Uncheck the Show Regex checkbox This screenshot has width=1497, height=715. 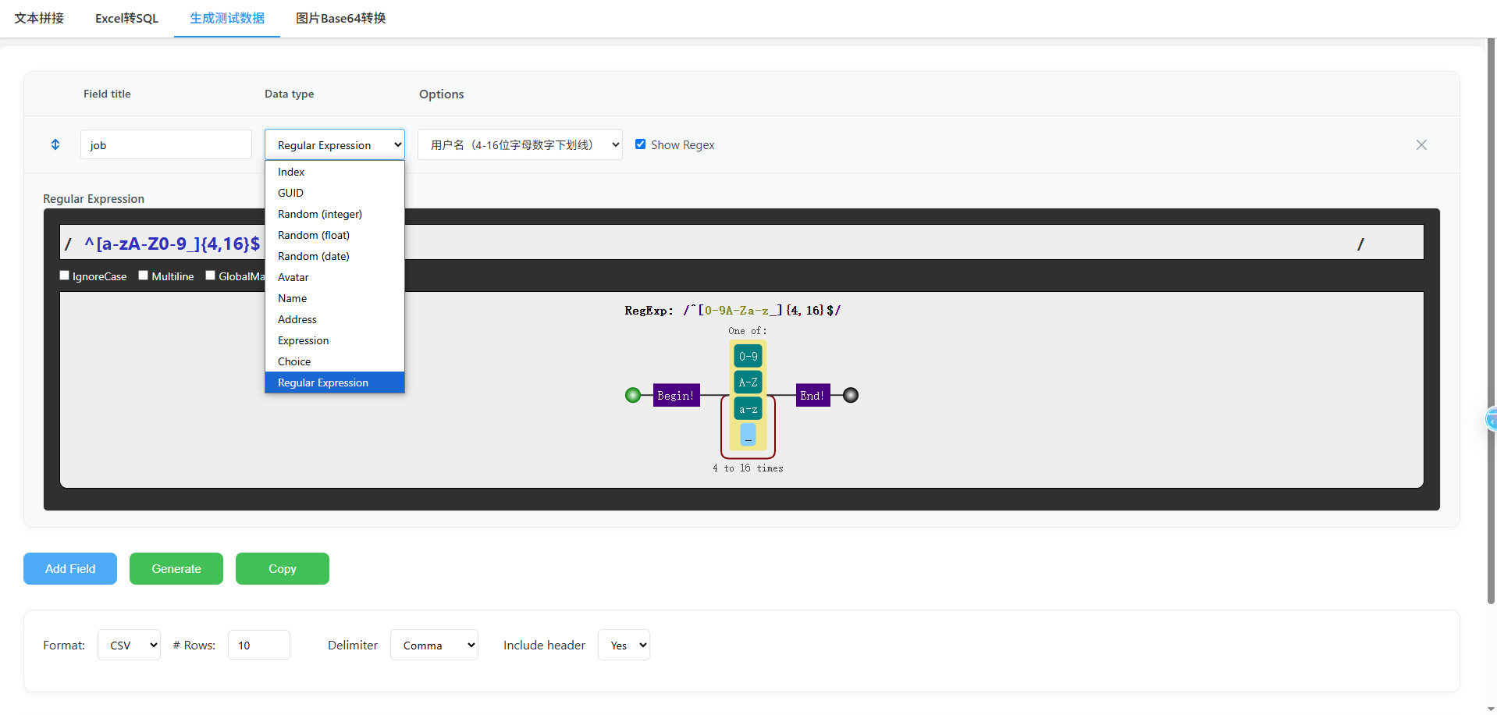pyautogui.click(x=640, y=144)
